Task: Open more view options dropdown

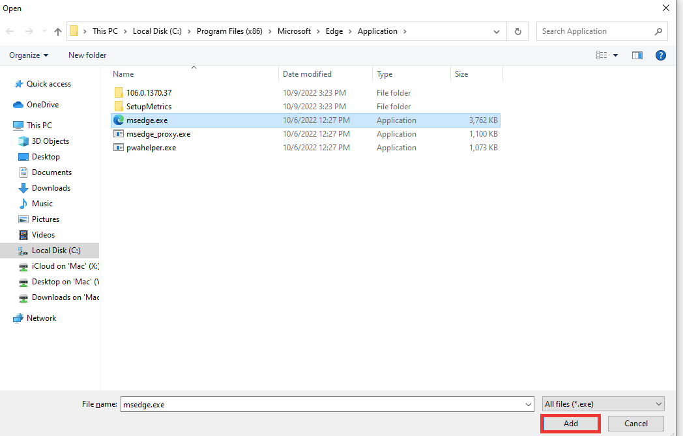Action: coord(615,55)
